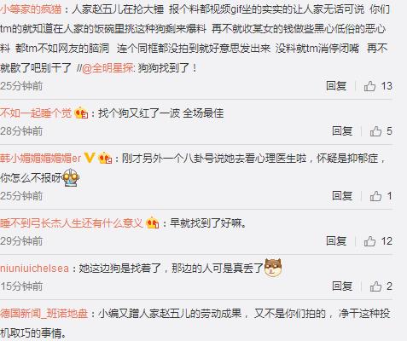Click the doge emoji in niuniuichelsea's comment

(273, 268)
